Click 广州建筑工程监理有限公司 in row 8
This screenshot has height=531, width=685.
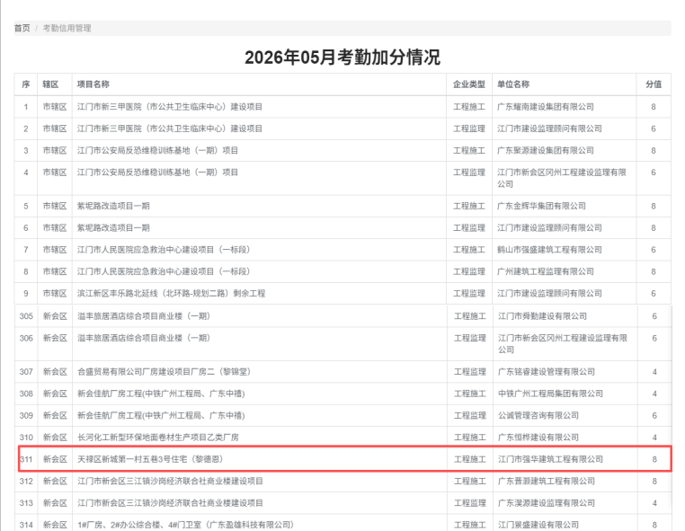(x=545, y=271)
